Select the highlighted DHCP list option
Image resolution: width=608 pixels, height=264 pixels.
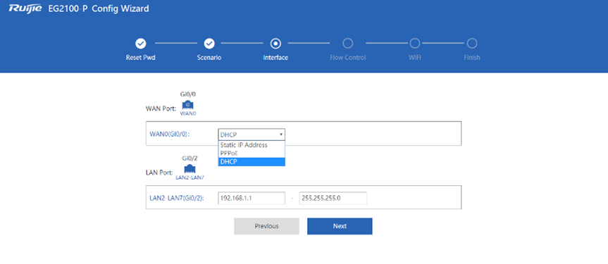tap(252, 162)
